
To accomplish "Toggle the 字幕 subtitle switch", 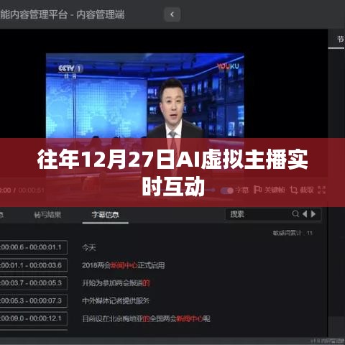I will tap(226, 190).
